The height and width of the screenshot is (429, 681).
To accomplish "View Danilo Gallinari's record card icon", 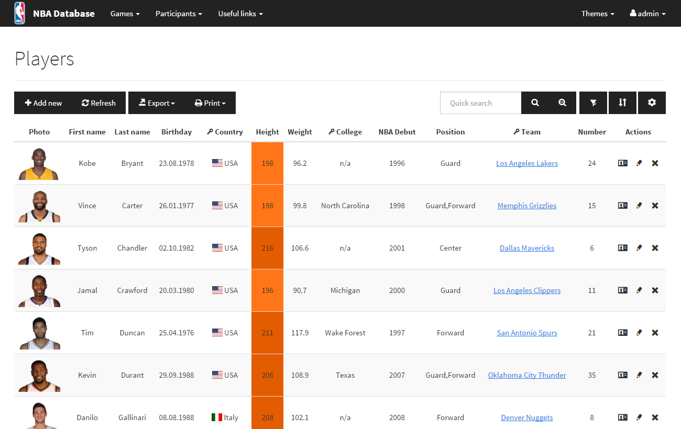I will [622, 417].
